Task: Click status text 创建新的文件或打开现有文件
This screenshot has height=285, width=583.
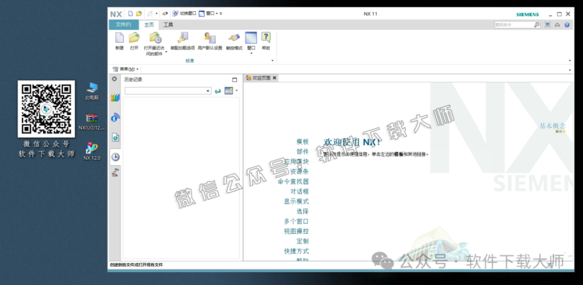Action: 137,265
